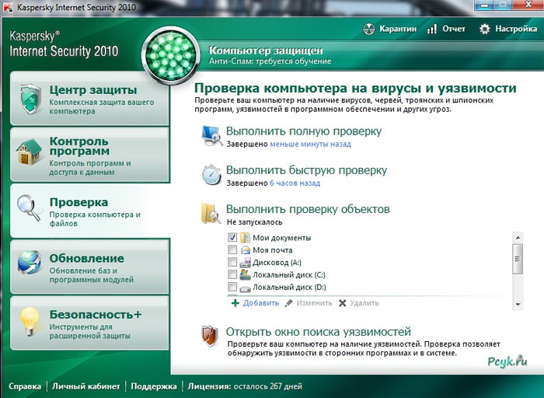Click the 6 часов назад link
Image resolution: width=544 pixels, height=398 pixels.
[295, 183]
